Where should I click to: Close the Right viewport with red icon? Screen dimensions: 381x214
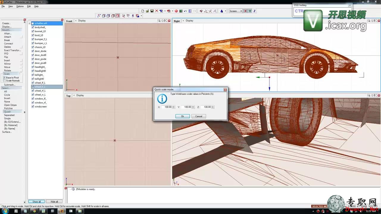(379, 21)
